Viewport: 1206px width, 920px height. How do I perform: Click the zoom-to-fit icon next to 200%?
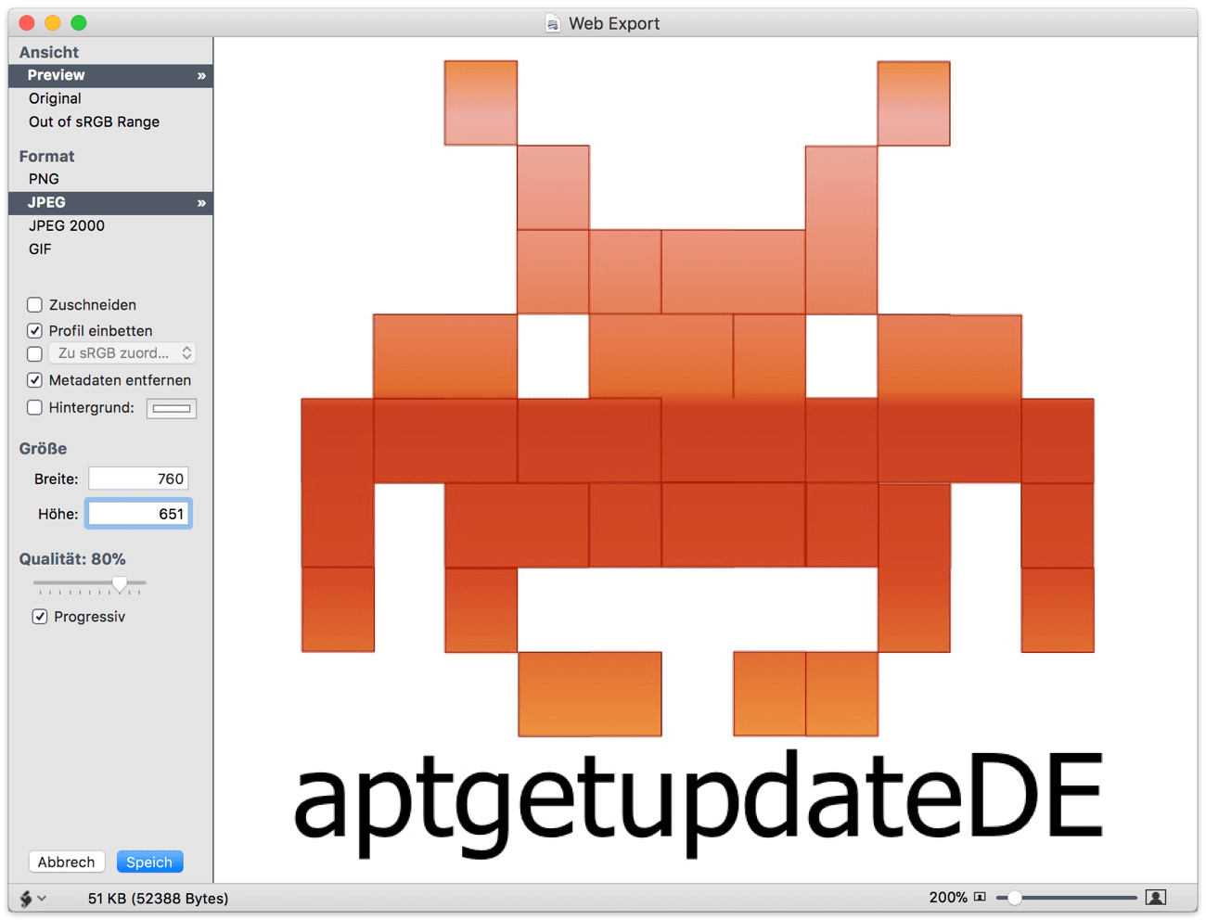pyautogui.click(x=980, y=897)
